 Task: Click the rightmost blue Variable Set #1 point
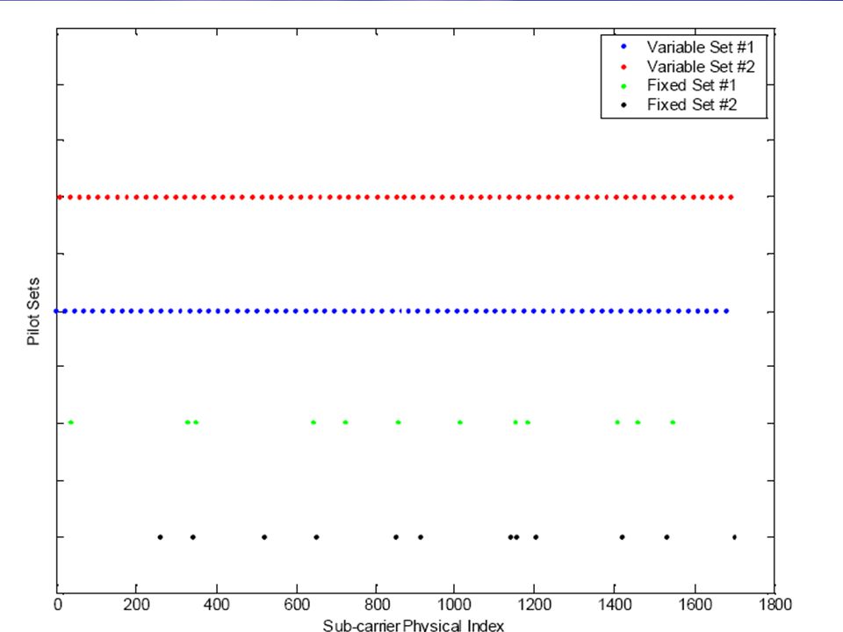coord(726,311)
